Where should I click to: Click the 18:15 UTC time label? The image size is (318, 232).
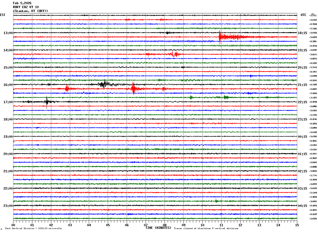point(302,33)
